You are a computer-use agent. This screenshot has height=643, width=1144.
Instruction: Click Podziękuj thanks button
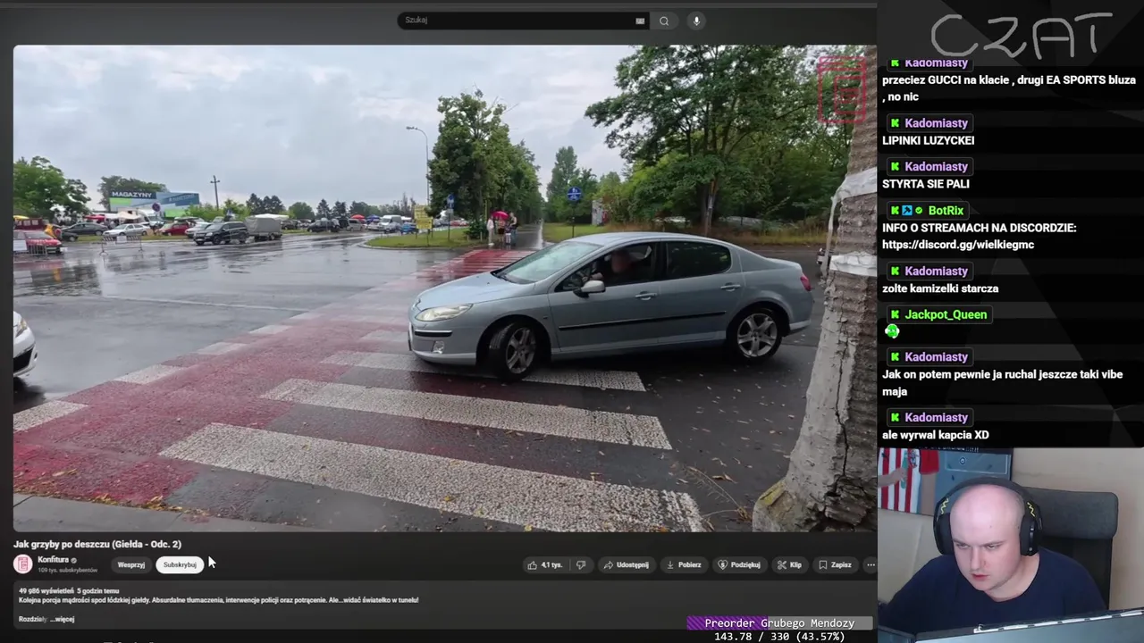[x=739, y=565]
